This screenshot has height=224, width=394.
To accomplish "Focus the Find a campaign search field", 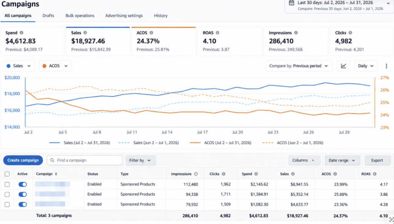I will pos(85,160).
